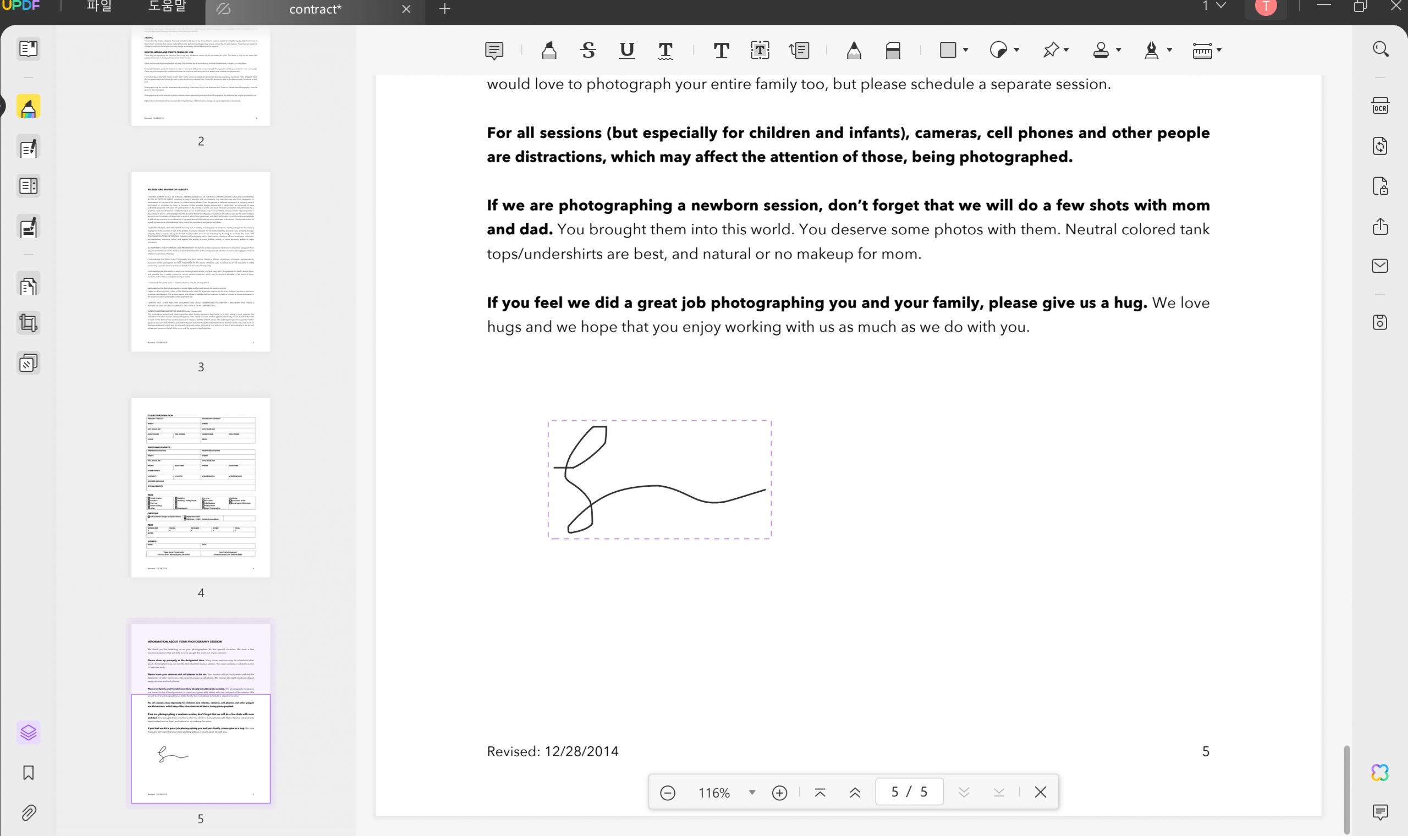Send file by email
The image size is (1408, 836).
1380,266
